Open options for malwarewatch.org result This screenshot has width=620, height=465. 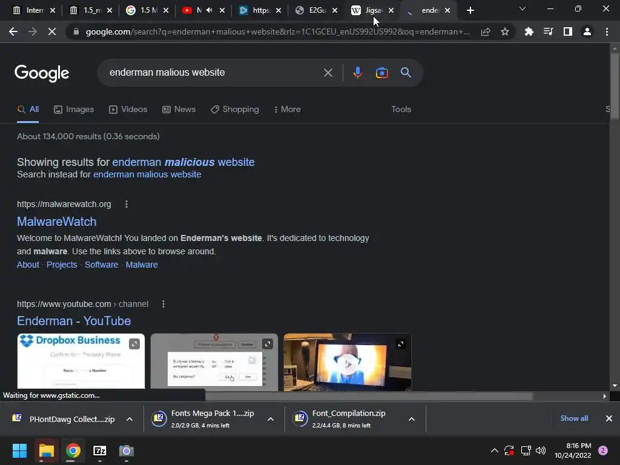[127, 204]
